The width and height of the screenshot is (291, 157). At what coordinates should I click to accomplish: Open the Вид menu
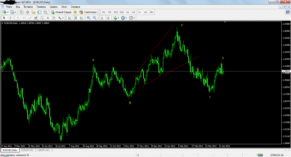pyautogui.click(x=18, y=7)
